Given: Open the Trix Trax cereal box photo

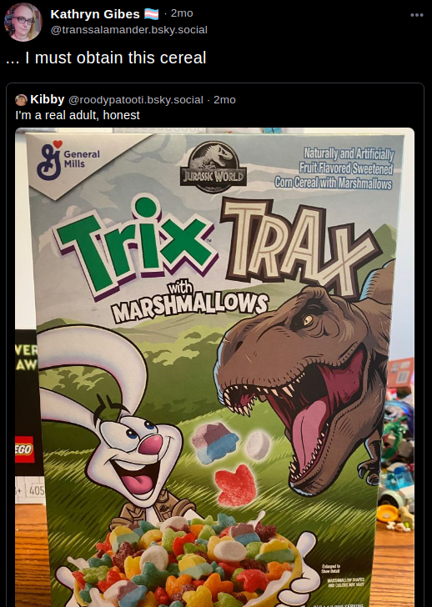Looking at the screenshot, I should click(215, 368).
